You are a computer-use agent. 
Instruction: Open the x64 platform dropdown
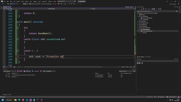(33, 4)
